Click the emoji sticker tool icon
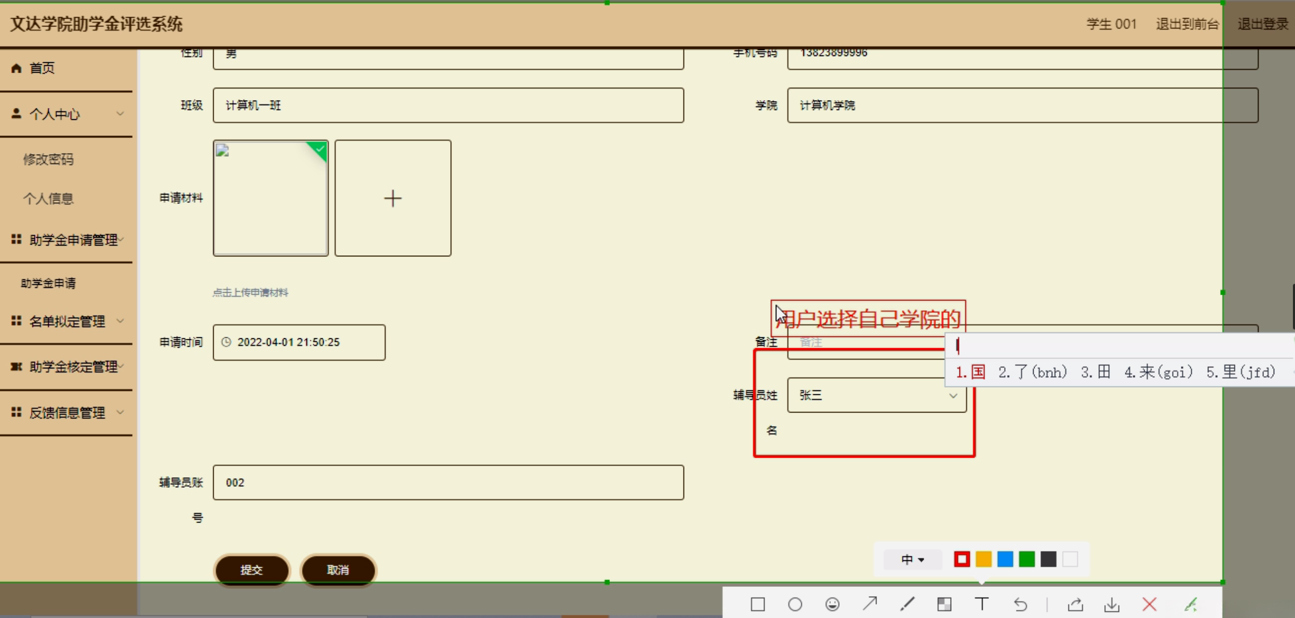The image size is (1295, 618). pos(832,604)
